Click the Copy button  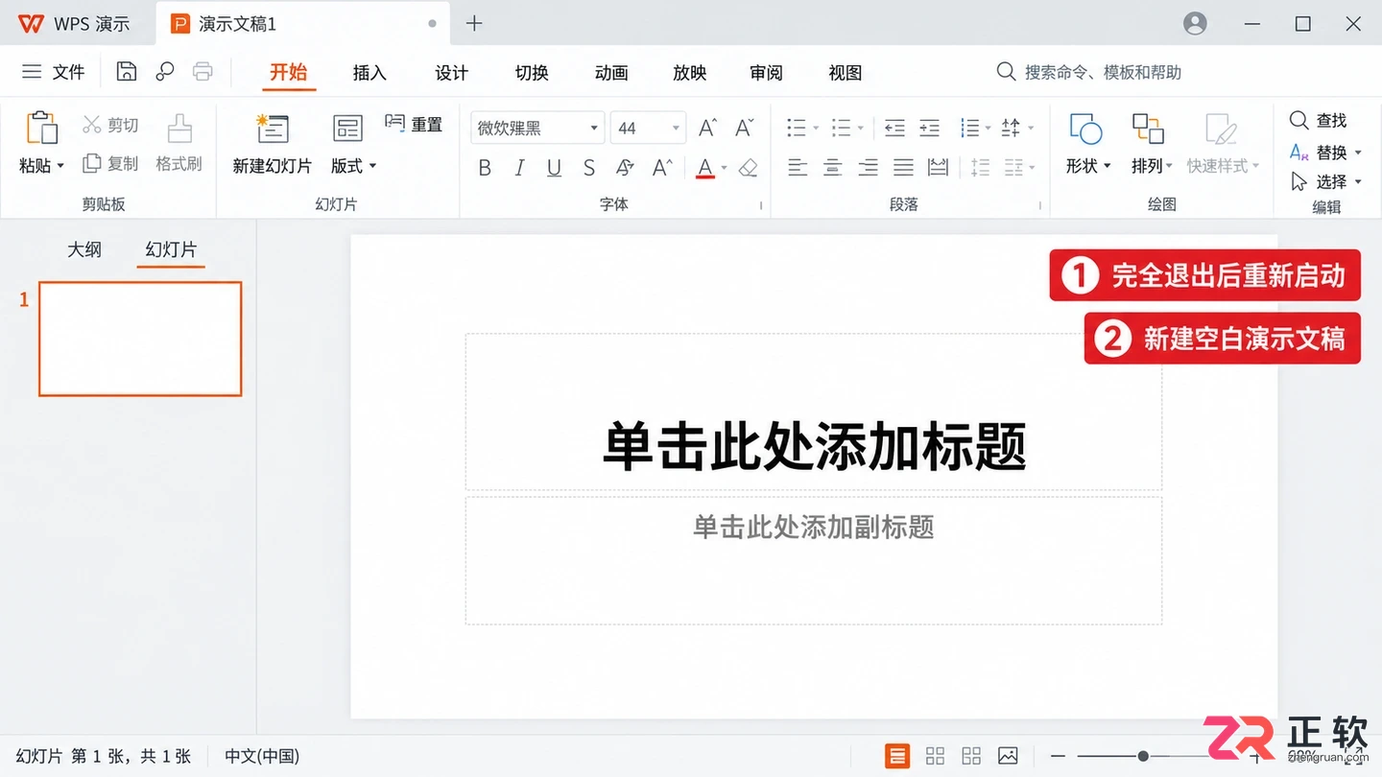pyautogui.click(x=110, y=164)
